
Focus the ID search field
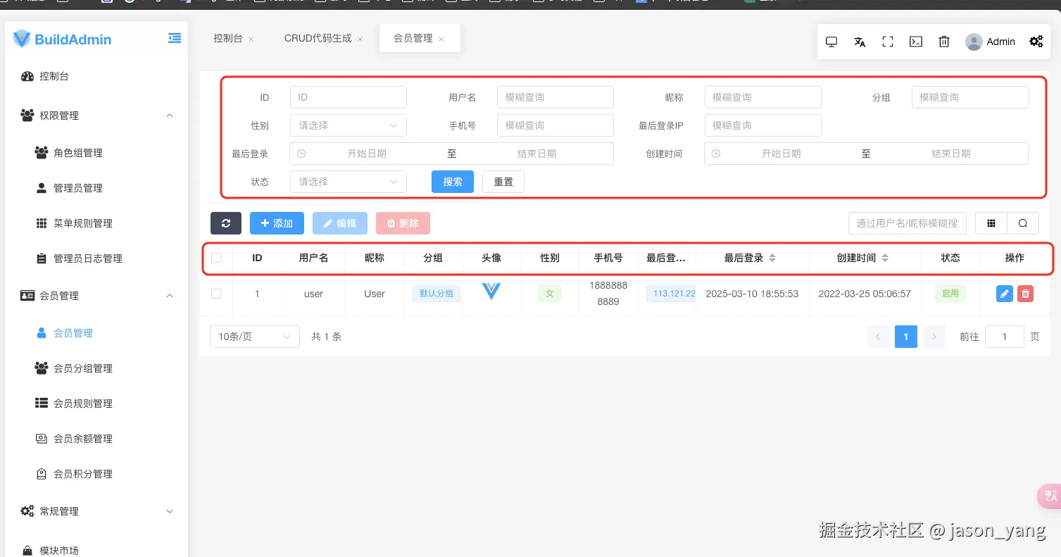pyautogui.click(x=349, y=97)
